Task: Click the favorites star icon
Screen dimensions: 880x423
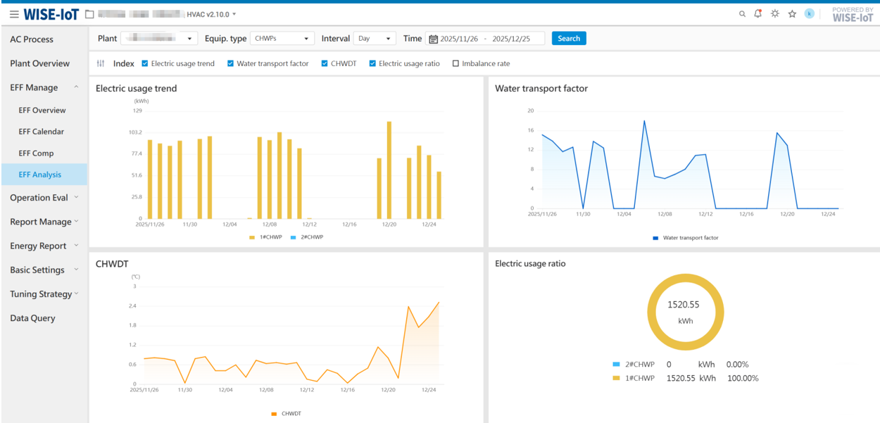Action: tap(792, 14)
